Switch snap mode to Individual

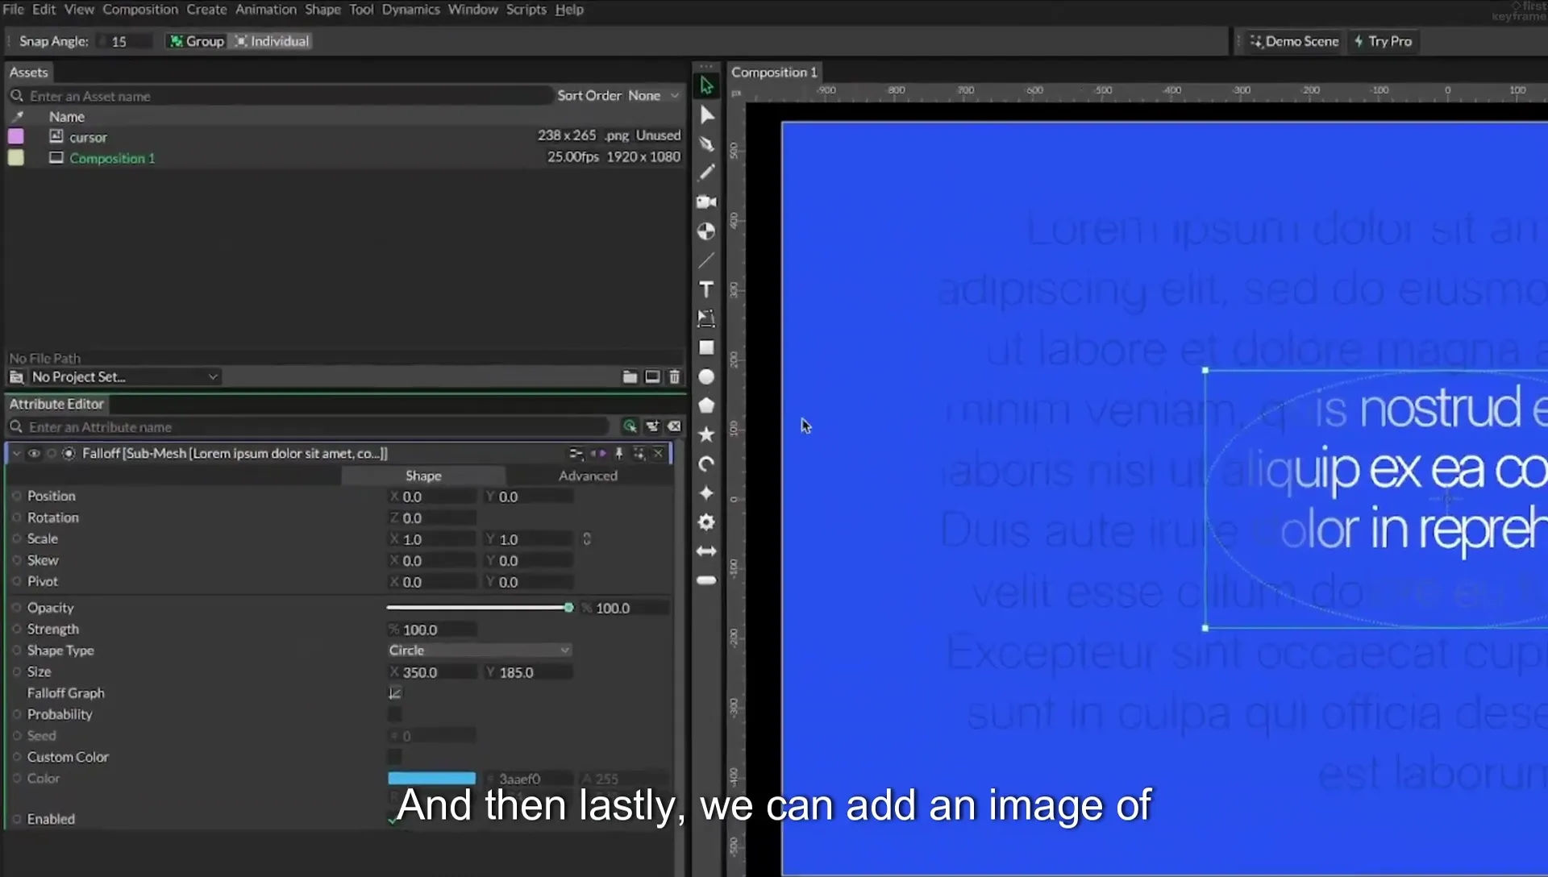pos(272,41)
